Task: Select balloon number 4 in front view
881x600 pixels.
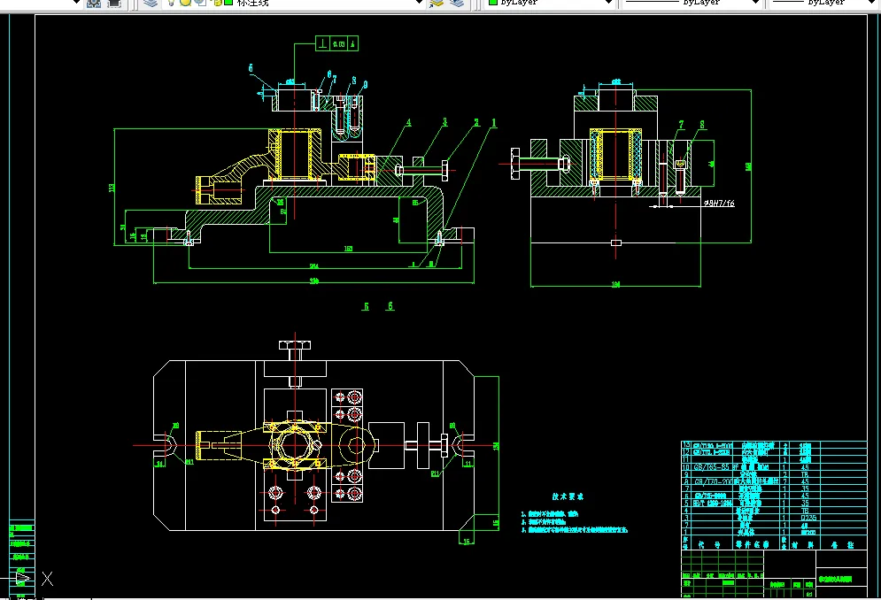Action: coord(408,122)
